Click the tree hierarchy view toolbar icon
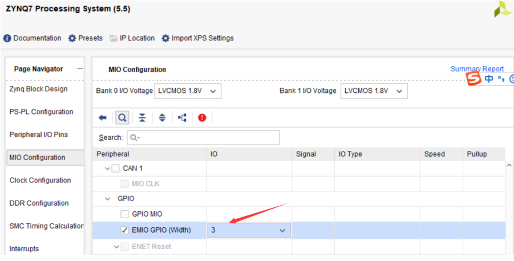 tap(182, 118)
